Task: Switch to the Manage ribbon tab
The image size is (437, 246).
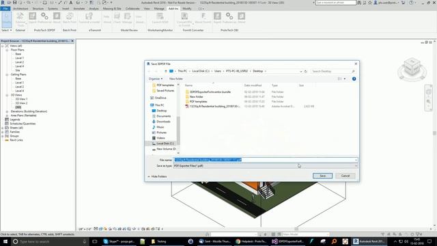Action: (159, 9)
